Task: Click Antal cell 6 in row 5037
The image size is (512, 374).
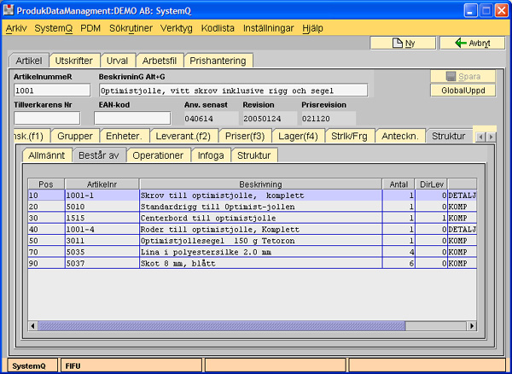Action: coord(399,263)
